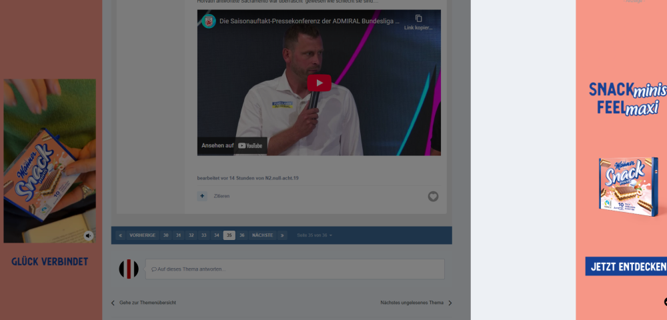Select page 34 in pagination
667x320 pixels.
point(216,235)
